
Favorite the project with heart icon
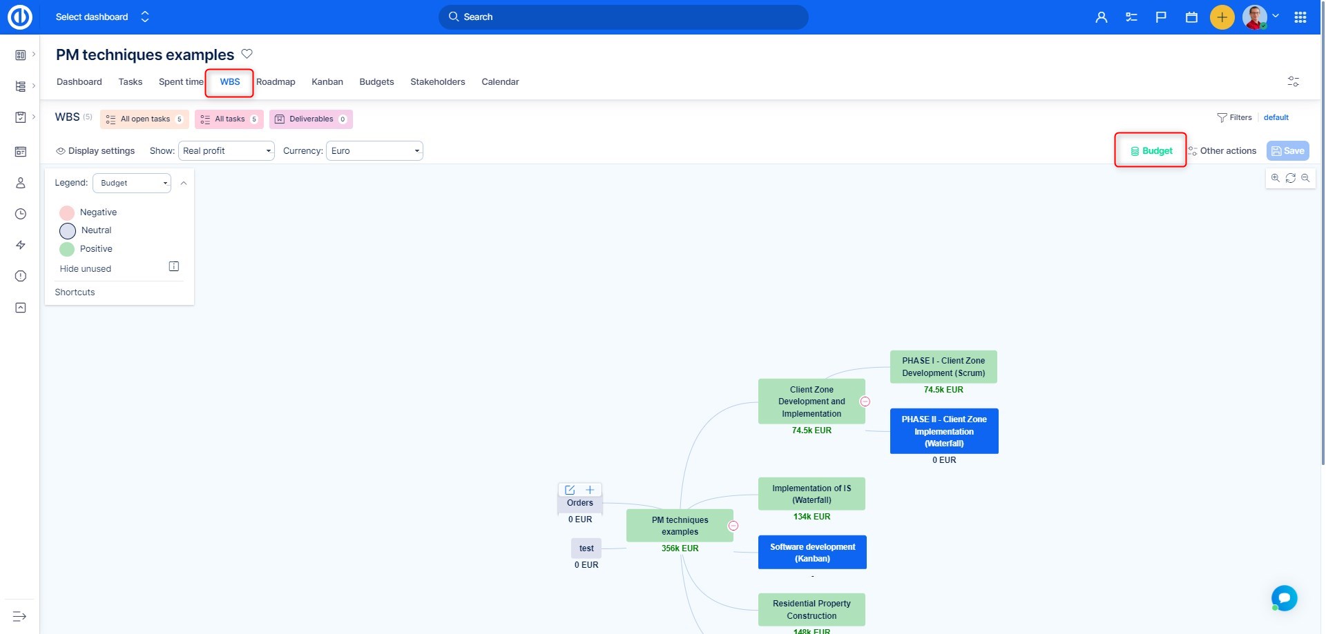pyautogui.click(x=247, y=54)
